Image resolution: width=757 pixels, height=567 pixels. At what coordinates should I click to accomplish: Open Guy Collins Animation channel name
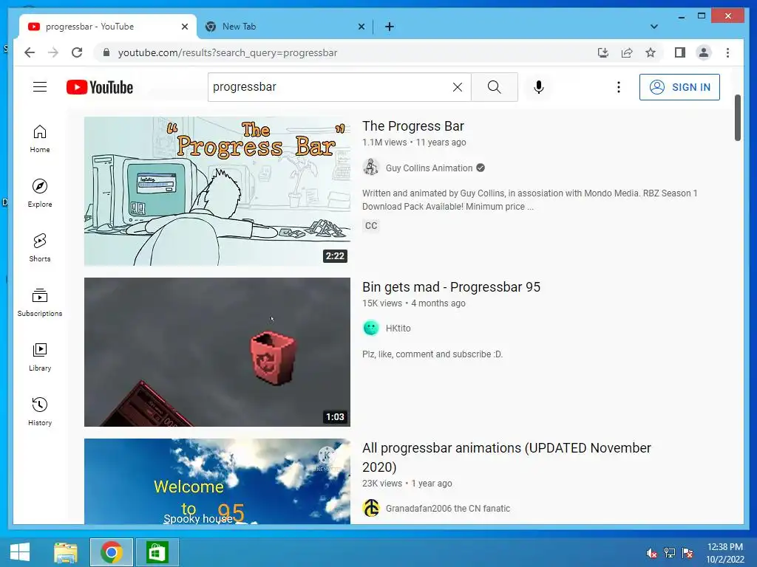coord(429,168)
